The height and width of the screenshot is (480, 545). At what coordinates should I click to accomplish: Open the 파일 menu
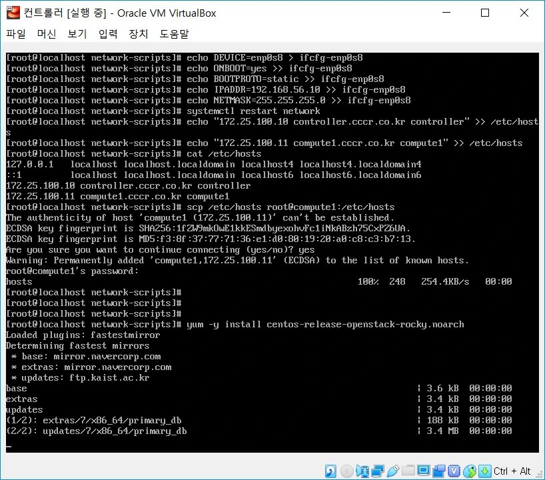(x=16, y=34)
